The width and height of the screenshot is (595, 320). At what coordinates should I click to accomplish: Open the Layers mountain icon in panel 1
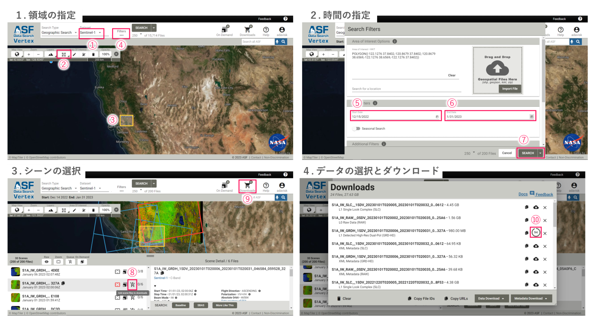point(51,54)
